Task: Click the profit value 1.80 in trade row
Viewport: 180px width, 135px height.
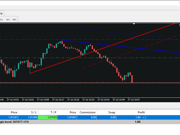Action: pyautogui.click(x=138, y=117)
